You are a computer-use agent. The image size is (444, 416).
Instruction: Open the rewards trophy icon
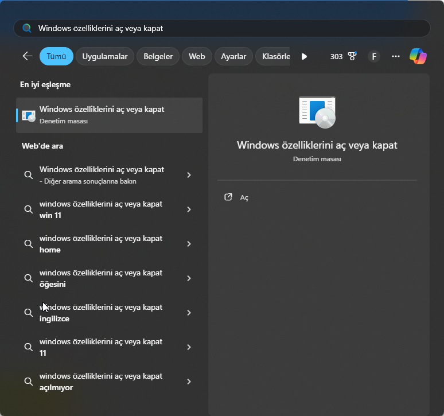point(352,56)
